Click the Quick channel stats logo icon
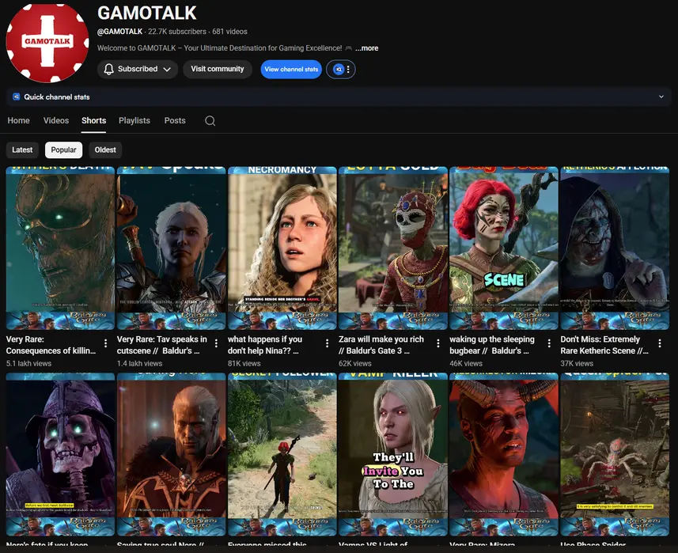Image resolution: width=678 pixels, height=553 pixels. click(16, 97)
